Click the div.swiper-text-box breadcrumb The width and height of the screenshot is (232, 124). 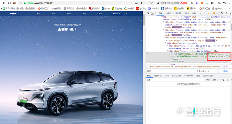pos(183,67)
